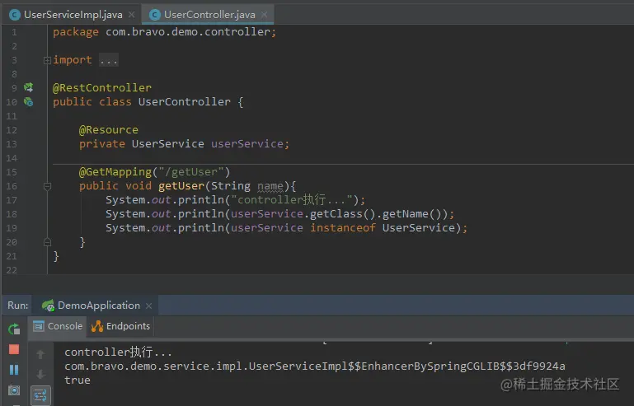Pause the program output
The image size is (634, 406).
point(14,370)
